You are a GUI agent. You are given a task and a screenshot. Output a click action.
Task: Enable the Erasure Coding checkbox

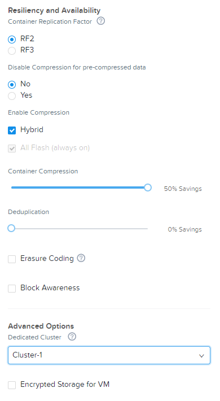12,259
